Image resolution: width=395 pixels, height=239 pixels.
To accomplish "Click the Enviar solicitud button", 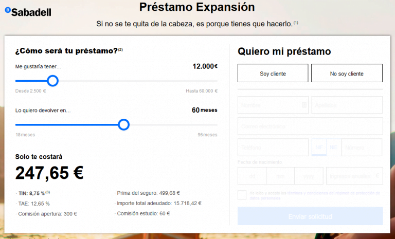I will point(310,216).
